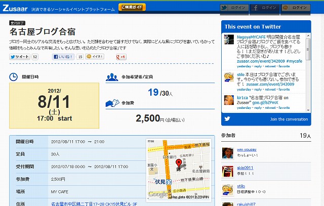This screenshot has width=324, height=206.
Task: Click Twitter bird icon in widget footer
Action: 227,119
